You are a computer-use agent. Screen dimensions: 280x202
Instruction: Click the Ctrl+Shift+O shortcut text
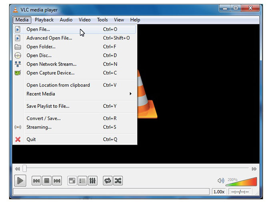pos(116,38)
